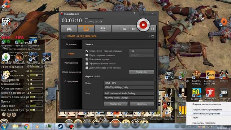Screen dimensions: 231x130
Task: Open Steam from the taskbar
Action: coord(60,127)
